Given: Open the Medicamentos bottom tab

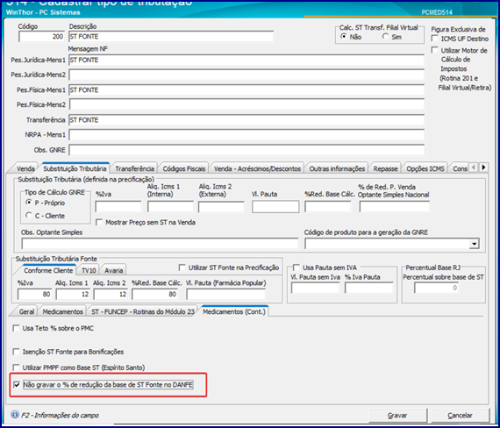Looking at the screenshot, I should 63,311.
